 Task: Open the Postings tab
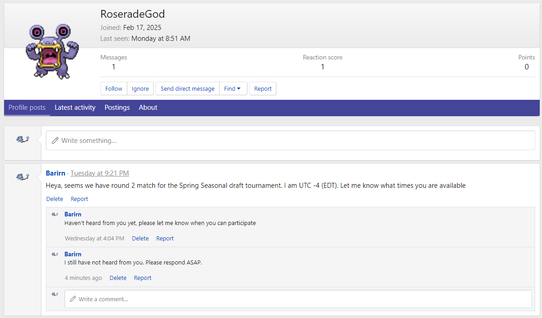[117, 108]
